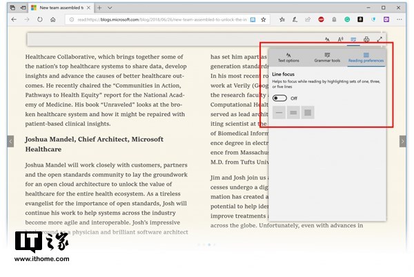Choose five-line focus option
This screenshot has width=414, height=277.
[308, 113]
